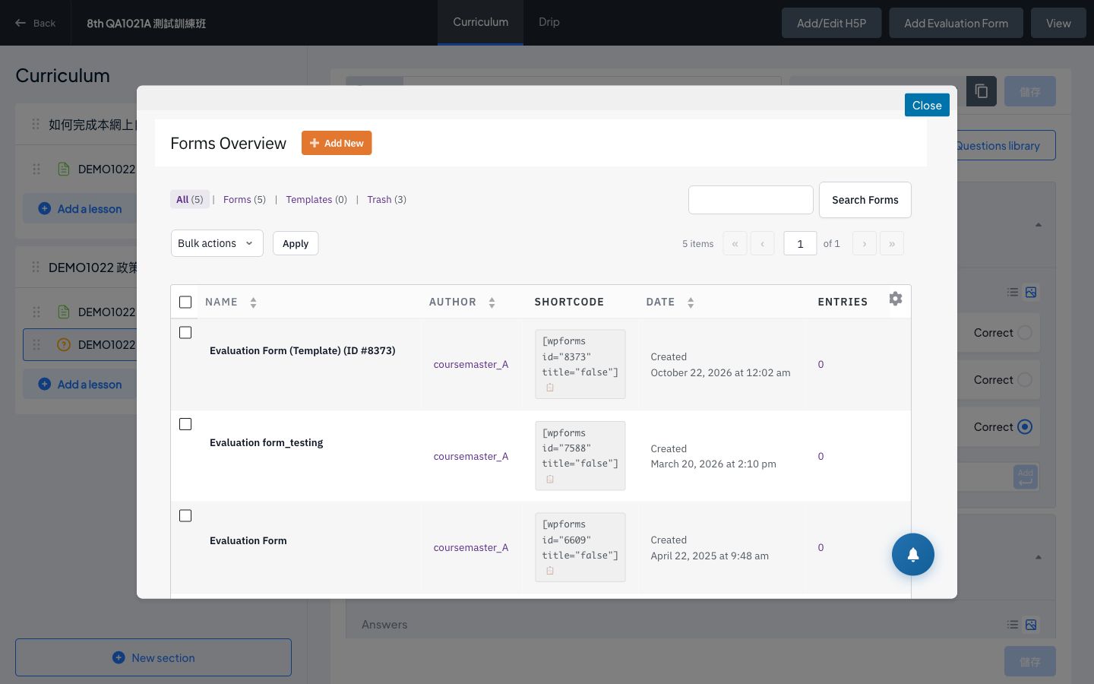Screen dimensions: 1094x684
Task: Click the current page number field
Action: (800, 243)
